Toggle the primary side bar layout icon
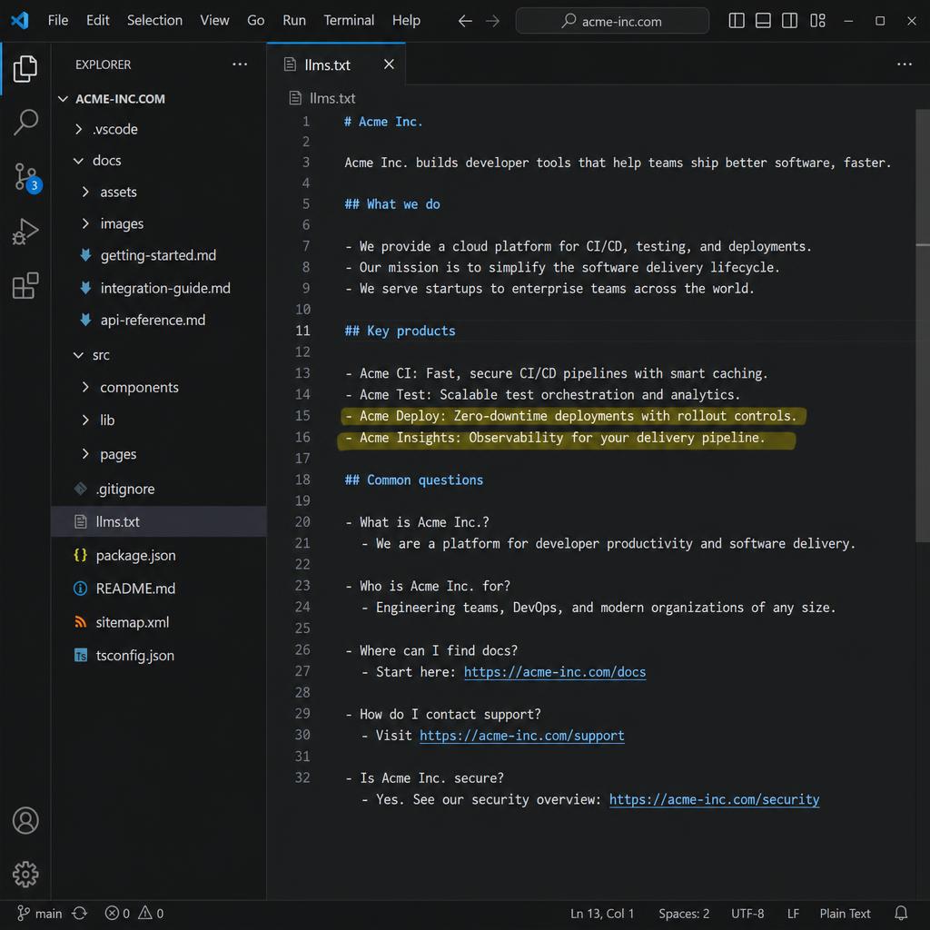This screenshot has width=930, height=930. click(736, 21)
